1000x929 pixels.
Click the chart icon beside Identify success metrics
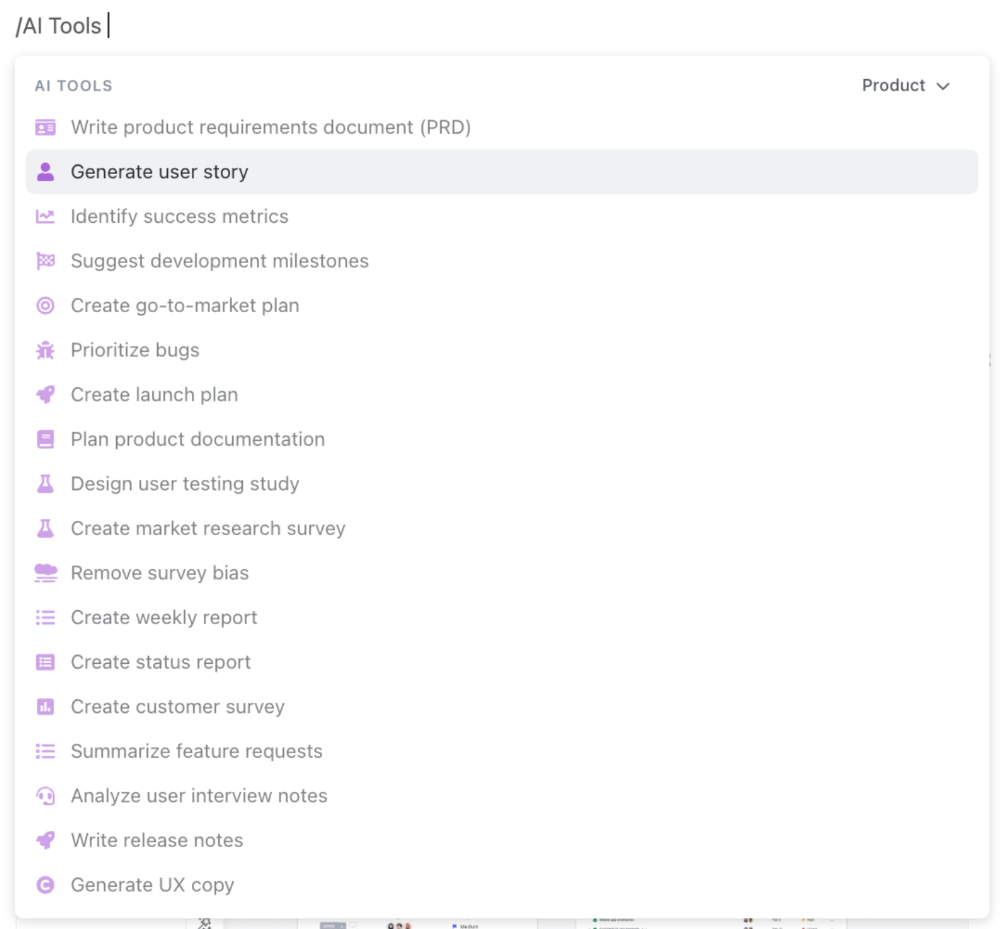[x=45, y=216]
